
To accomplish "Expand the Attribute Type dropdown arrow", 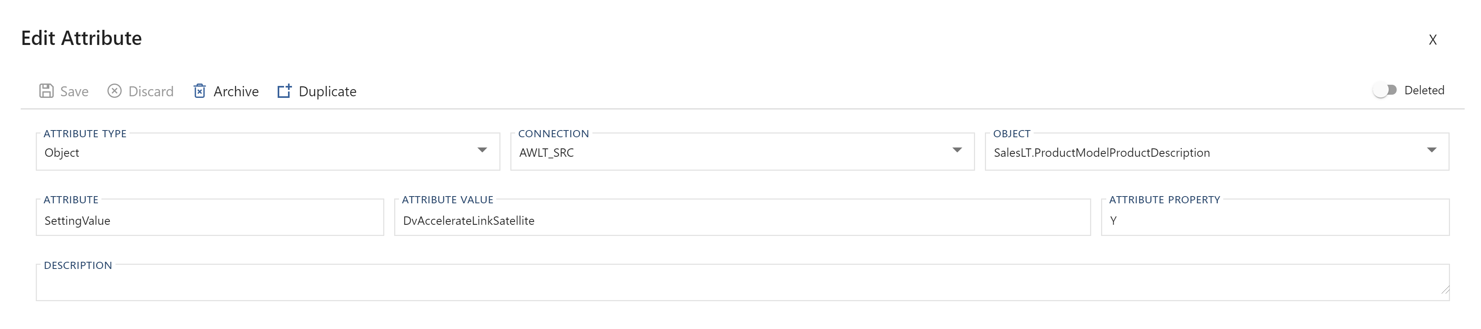I will point(482,151).
